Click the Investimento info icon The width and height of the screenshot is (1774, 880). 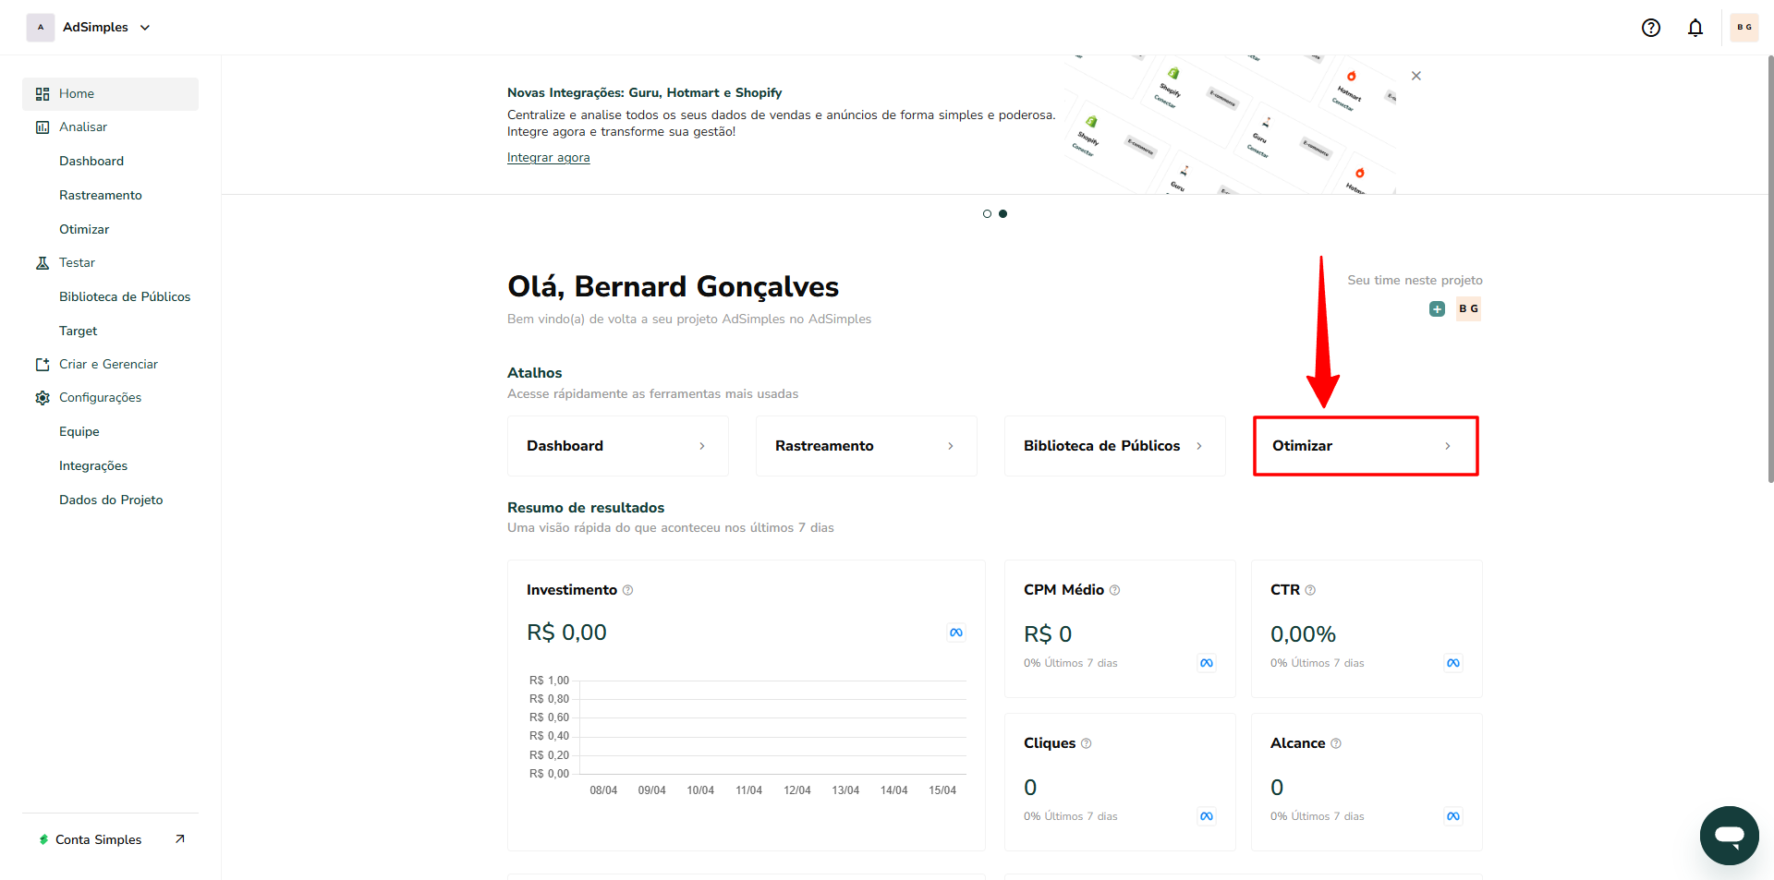click(x=628, y=590)
